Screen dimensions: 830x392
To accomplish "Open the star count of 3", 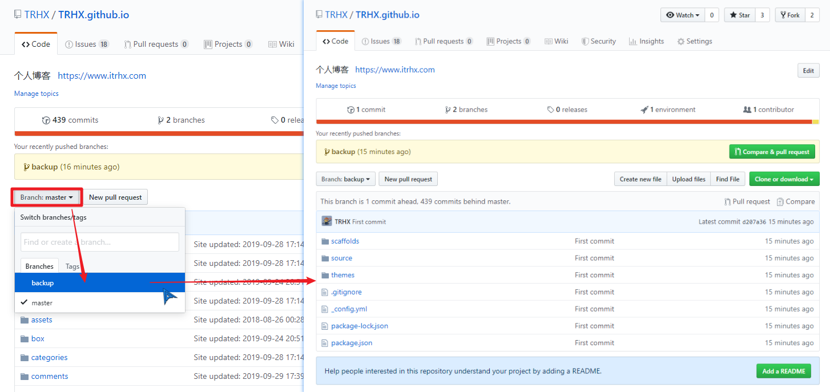I will point(762,15).
